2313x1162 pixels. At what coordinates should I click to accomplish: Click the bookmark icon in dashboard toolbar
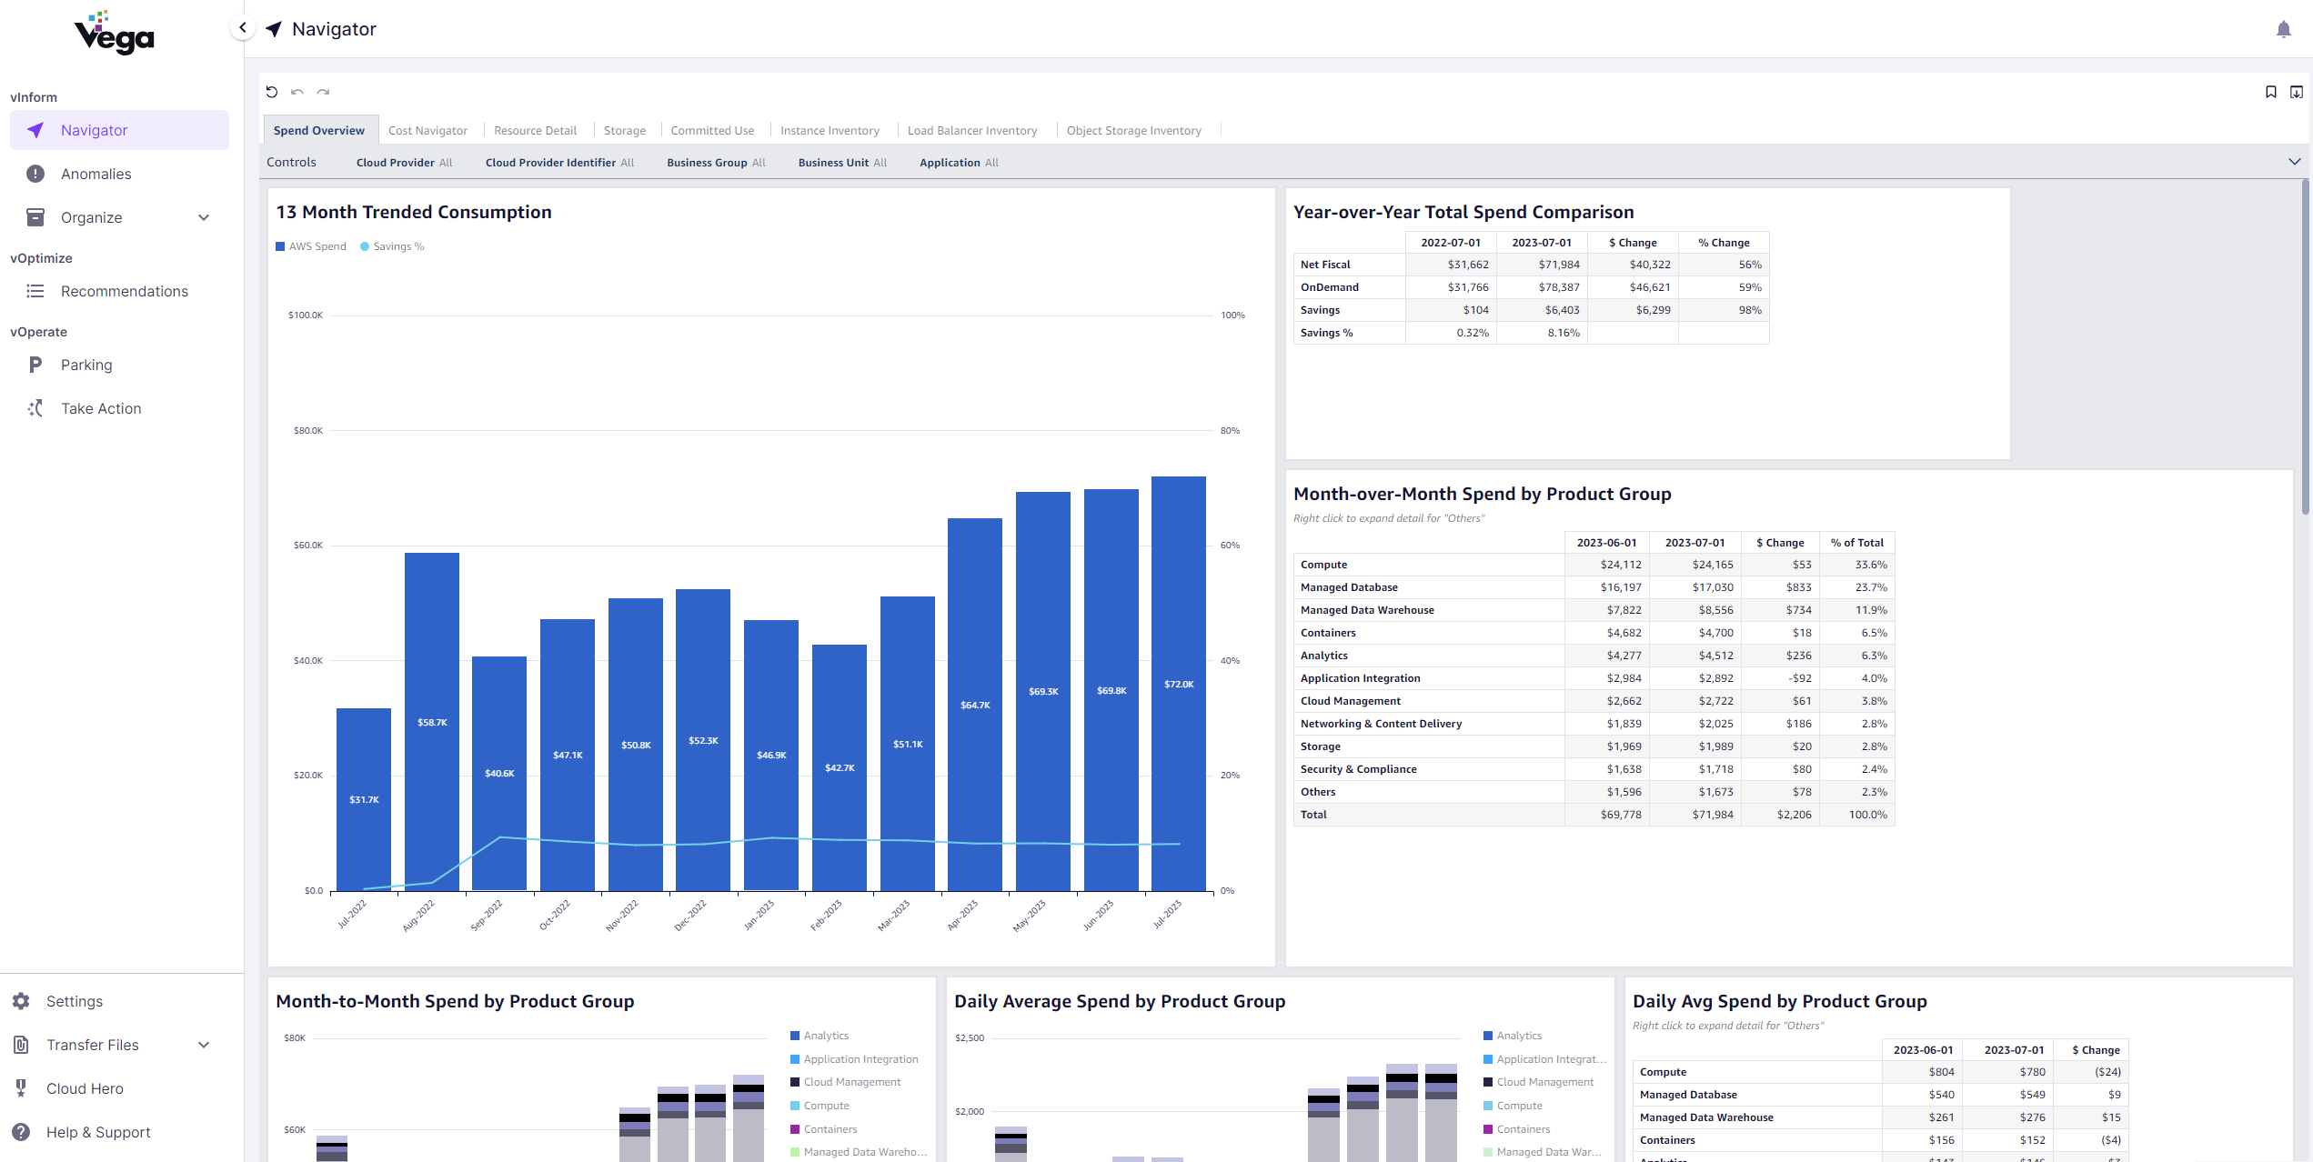tap(2270, 92)
